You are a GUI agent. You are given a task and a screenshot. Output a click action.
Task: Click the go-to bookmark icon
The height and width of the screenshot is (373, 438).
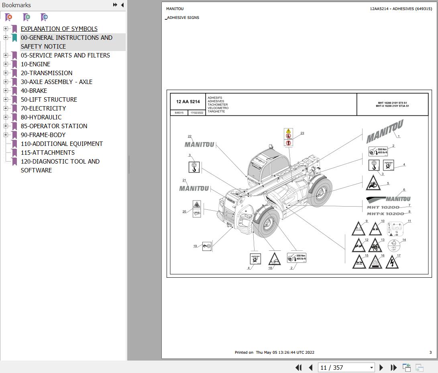click(x=44, y=17)
